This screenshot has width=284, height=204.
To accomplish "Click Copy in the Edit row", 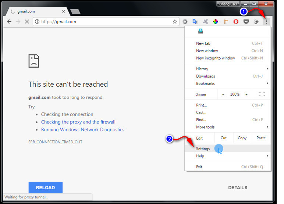I will (242, 138).
